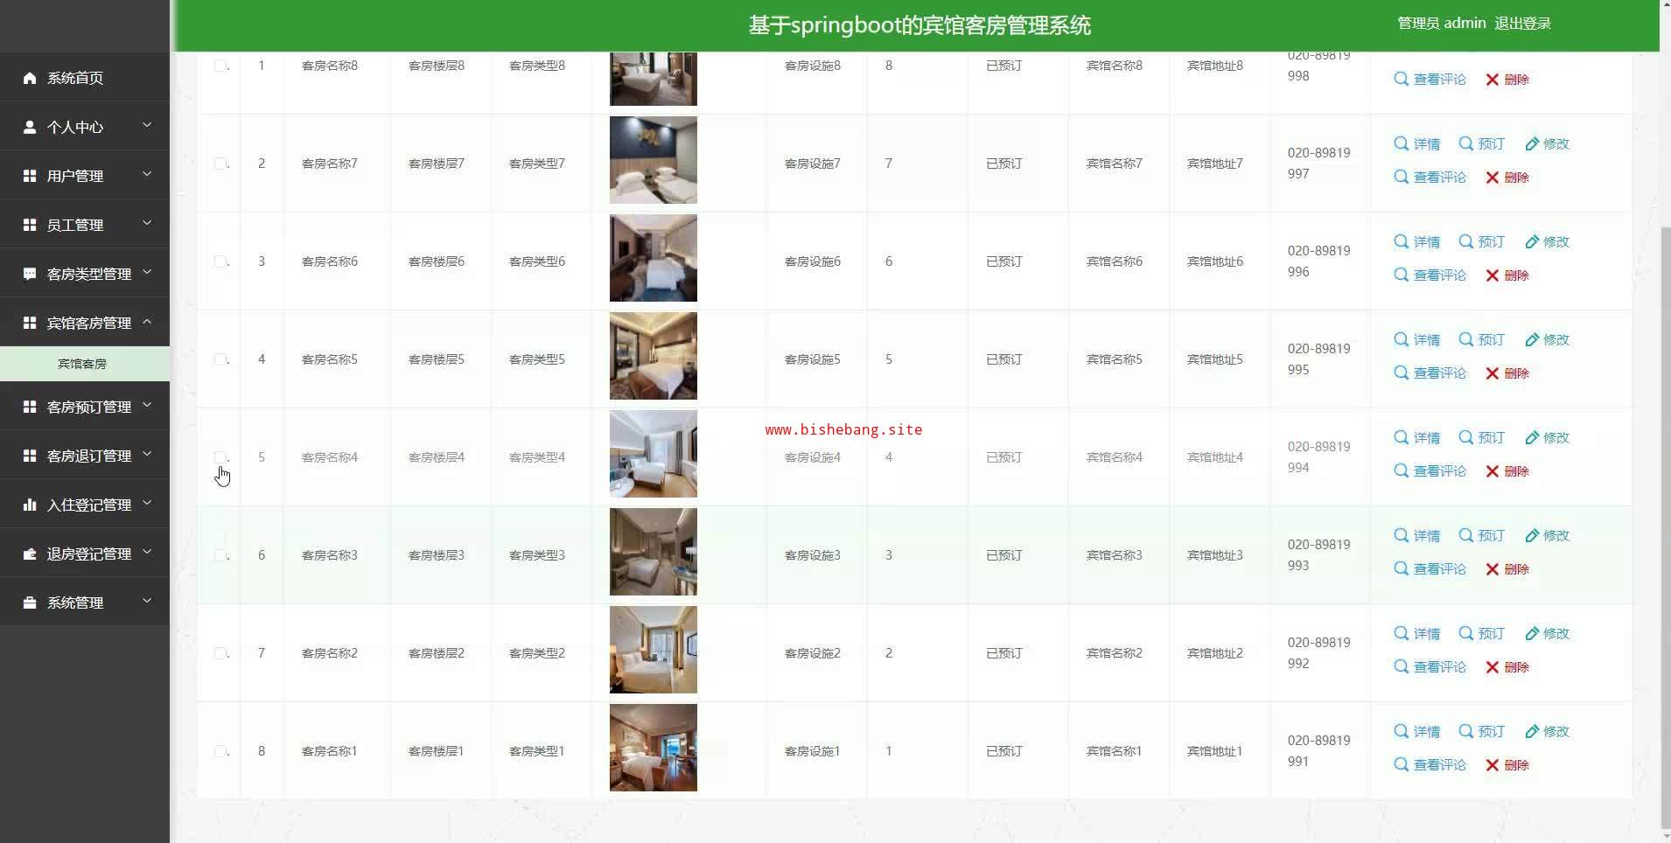Tick checkbox for row 客房名称3
The height and width of the screenshot is (843, 1671).
(220, 555)
